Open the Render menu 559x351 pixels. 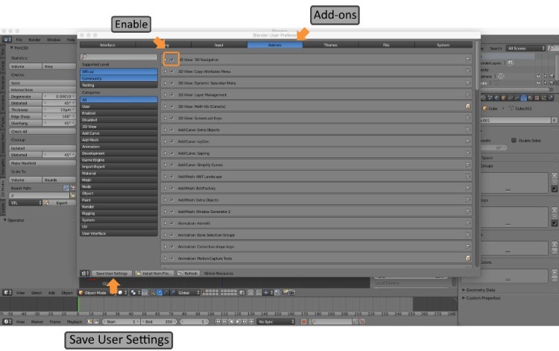pyautogui.click(x=34, y=39)
